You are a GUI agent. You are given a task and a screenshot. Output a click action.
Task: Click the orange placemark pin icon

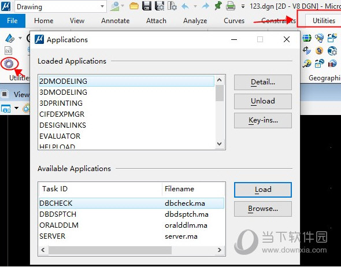click(319, 51)
